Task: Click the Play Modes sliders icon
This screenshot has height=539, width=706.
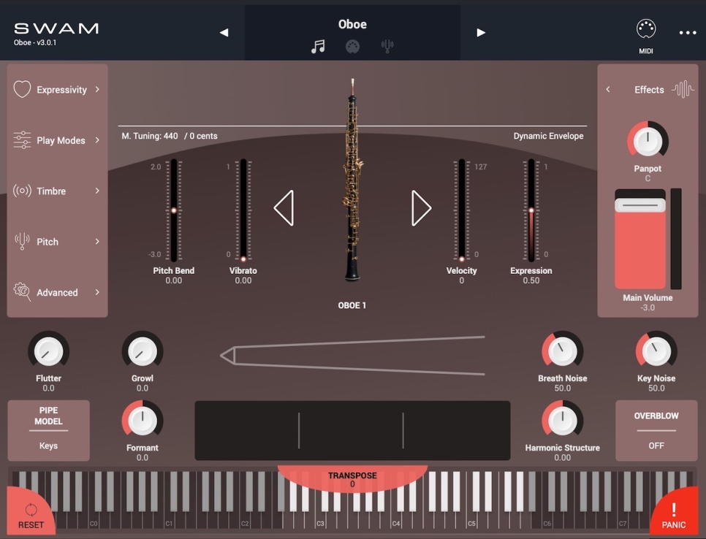Action: [x=22, y=140]
